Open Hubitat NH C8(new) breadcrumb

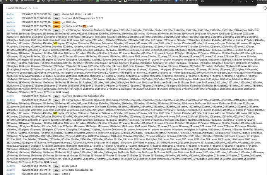coord(17,8)
